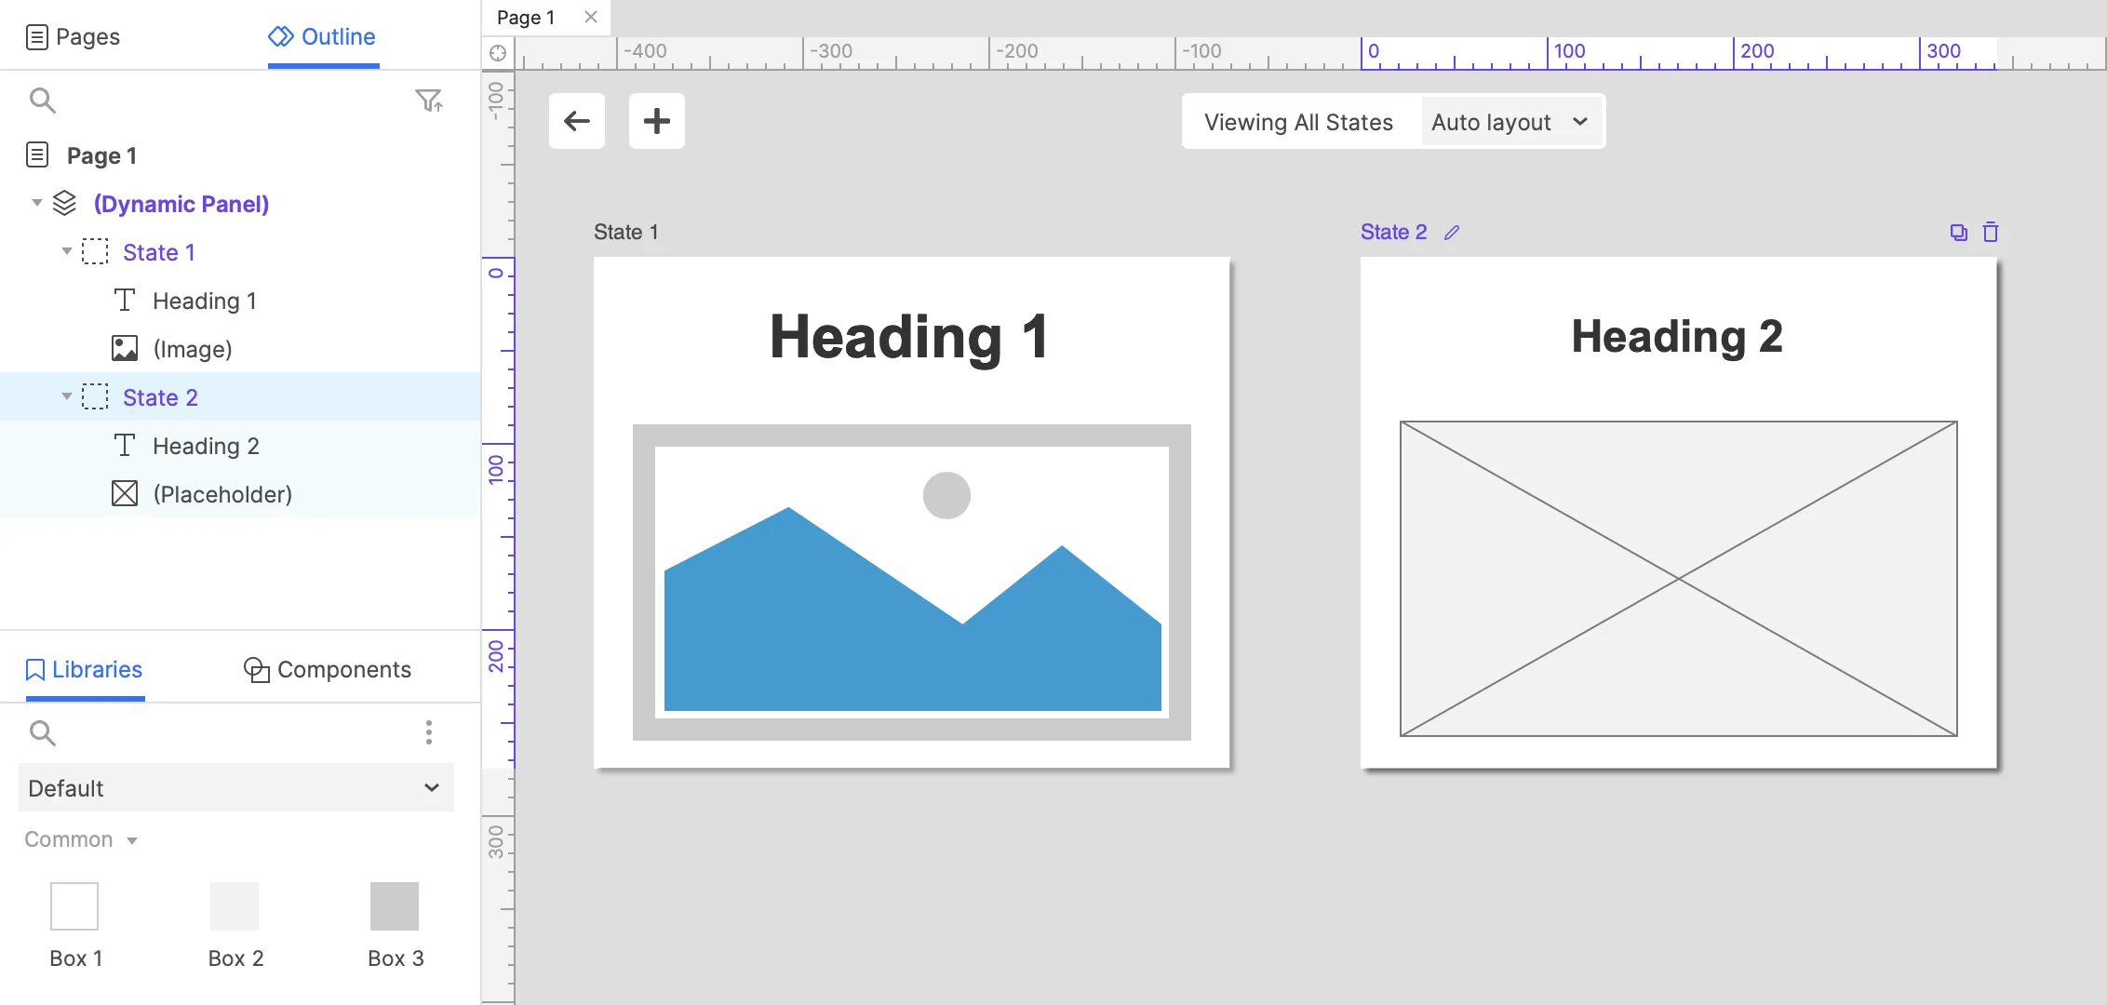Add a new state with plus button
The height and width of the screenshot is (1005, 2107).
(x=657, y=121)
